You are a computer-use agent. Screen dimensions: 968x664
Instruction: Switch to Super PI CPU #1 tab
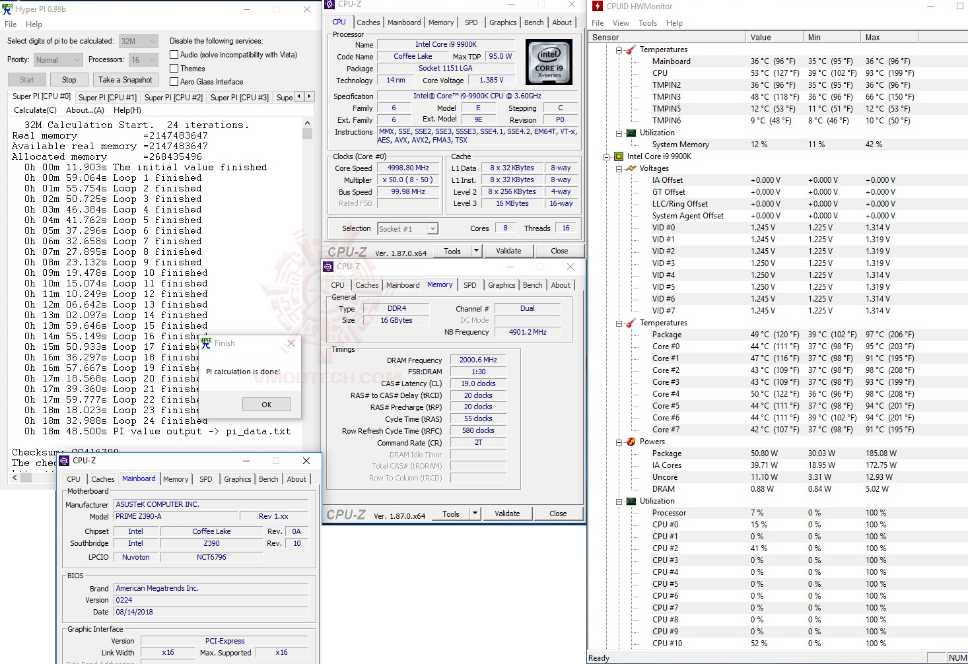click(108, 97)
